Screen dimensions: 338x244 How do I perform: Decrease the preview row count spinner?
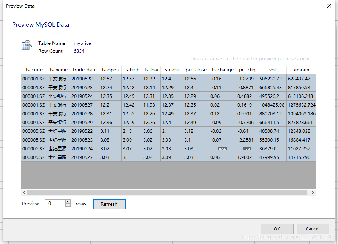(x=68, y=205)
